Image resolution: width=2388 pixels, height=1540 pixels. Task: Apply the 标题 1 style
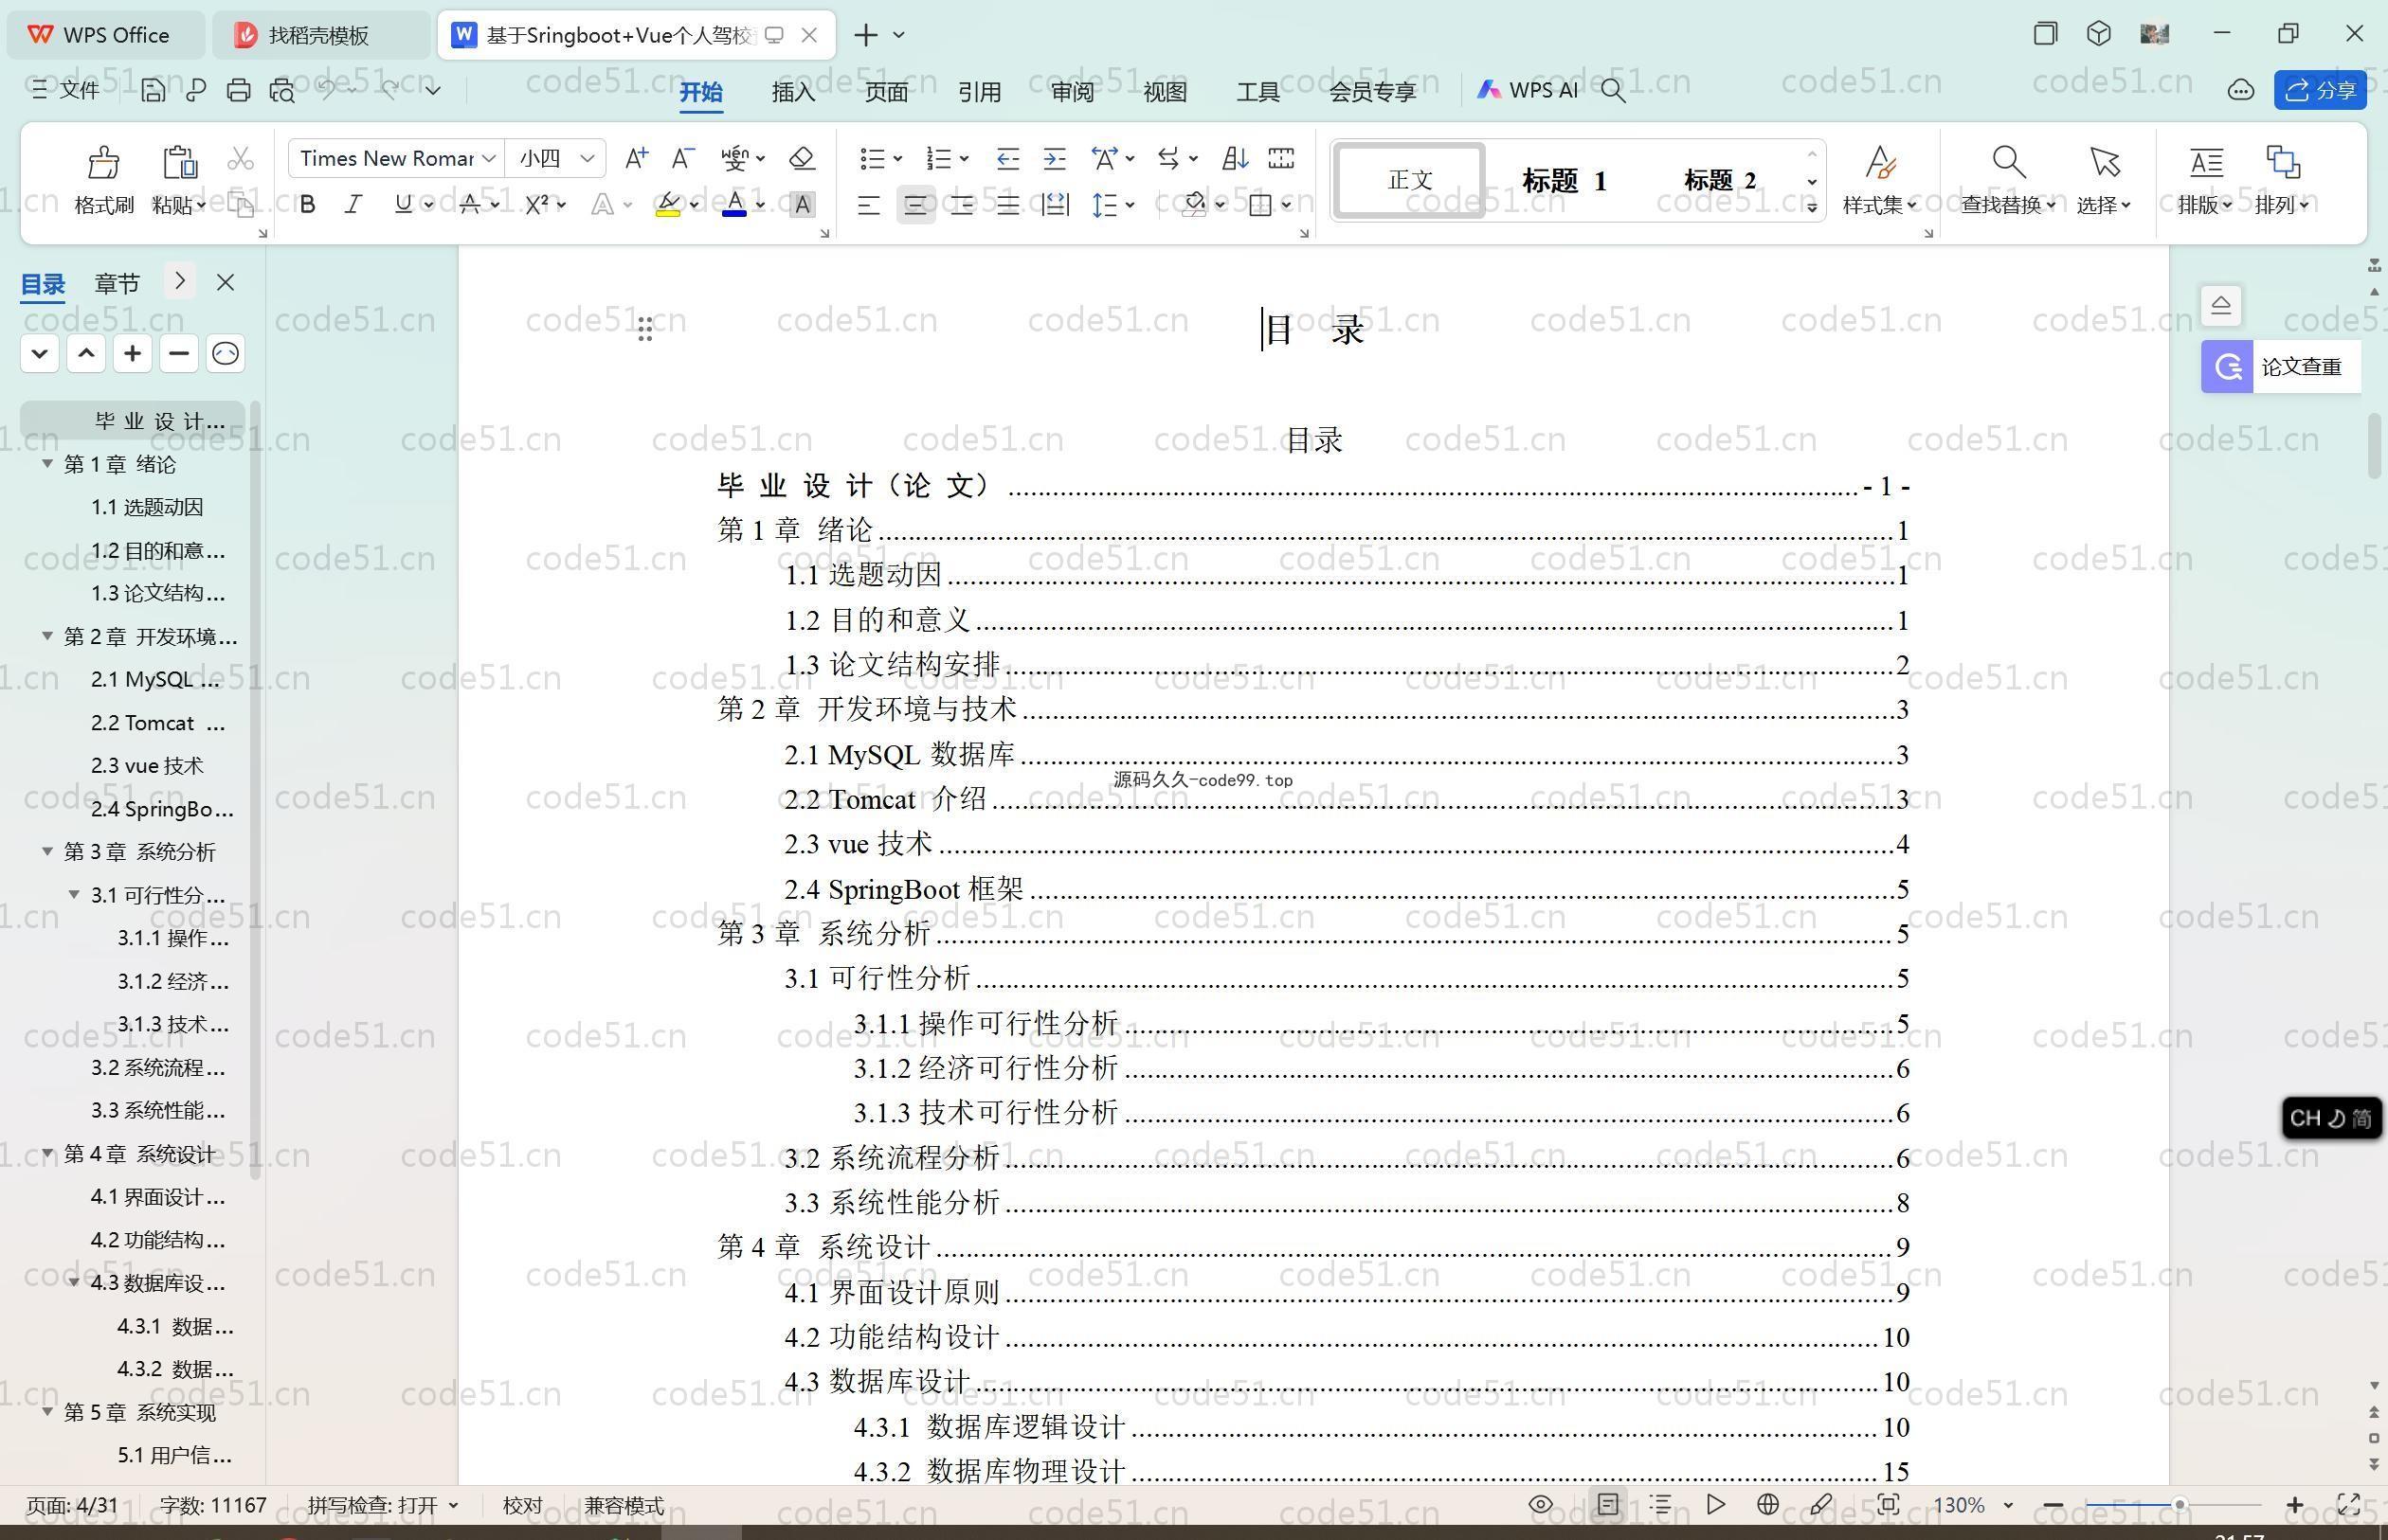coord(1564,180)
